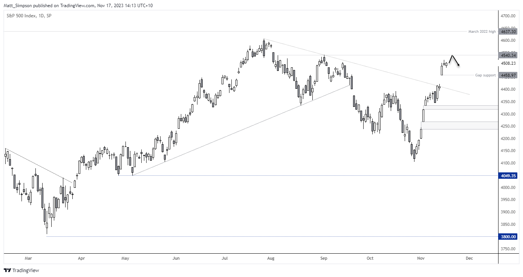Click the Gap support price label 4458.97
The height and width of the screenshot is (277, 523).
coord(508,75)
